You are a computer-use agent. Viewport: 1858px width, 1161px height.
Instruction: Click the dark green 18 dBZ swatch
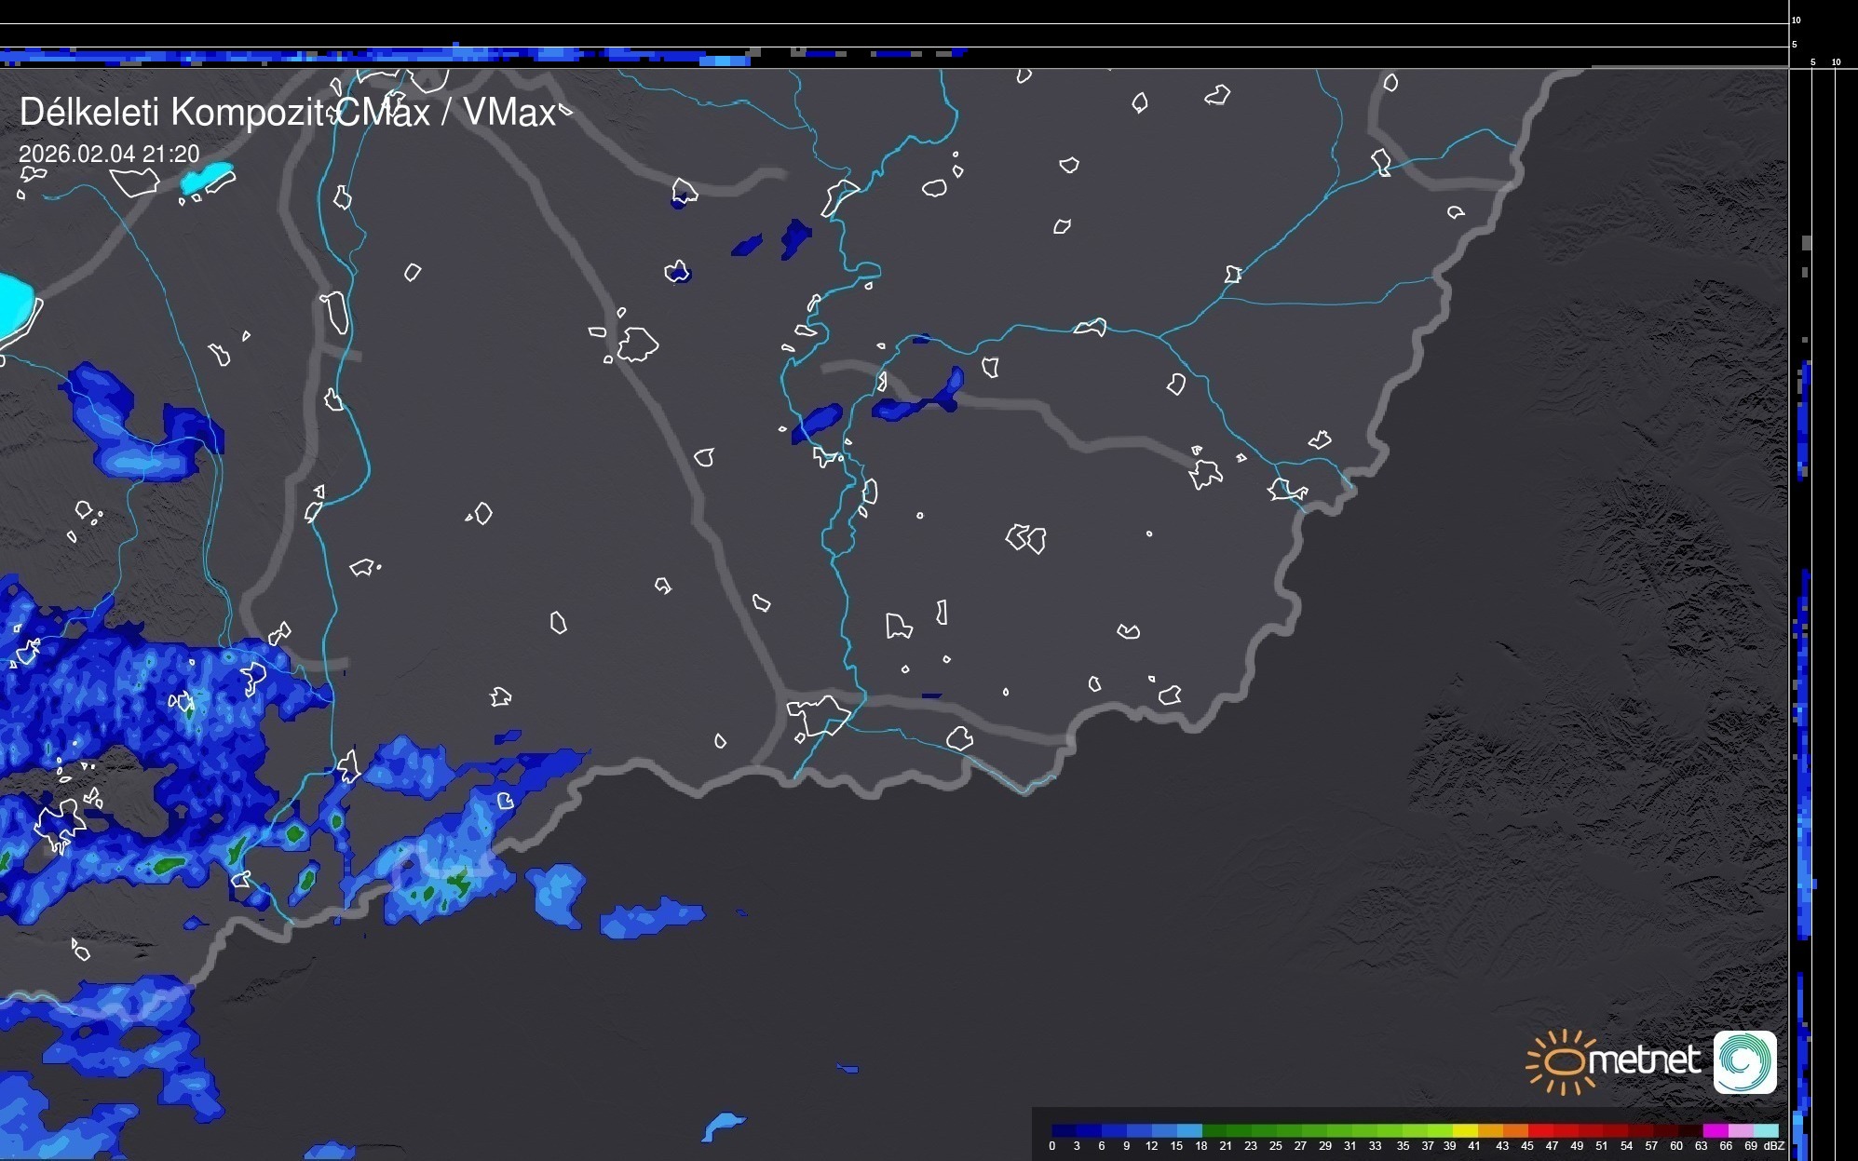pyautogui.click(x=1214, y=1130)
